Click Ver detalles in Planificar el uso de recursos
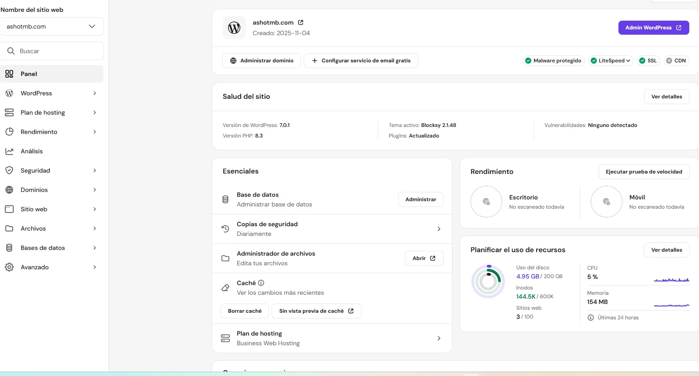 [666, 250]
